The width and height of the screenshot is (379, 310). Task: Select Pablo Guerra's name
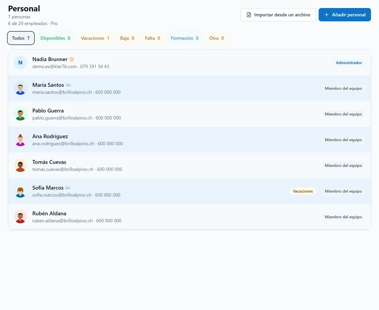click(x=48, y=111)
